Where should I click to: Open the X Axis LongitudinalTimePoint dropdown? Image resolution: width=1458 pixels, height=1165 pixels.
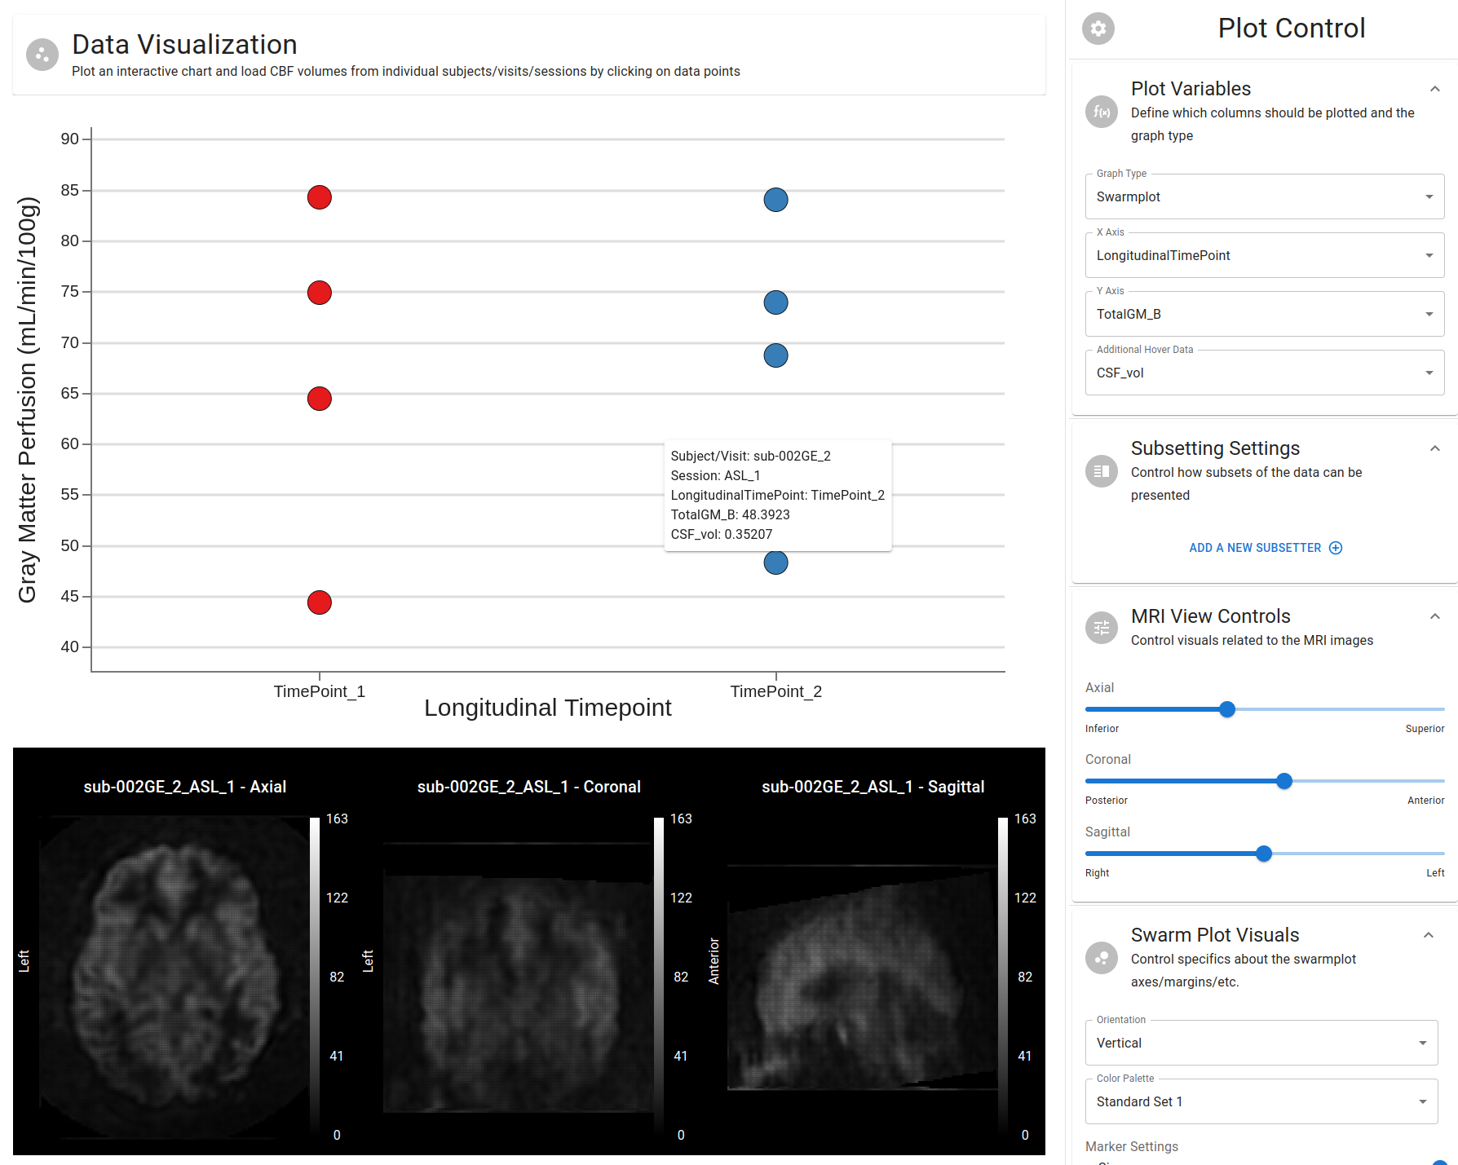[1265, 255]
